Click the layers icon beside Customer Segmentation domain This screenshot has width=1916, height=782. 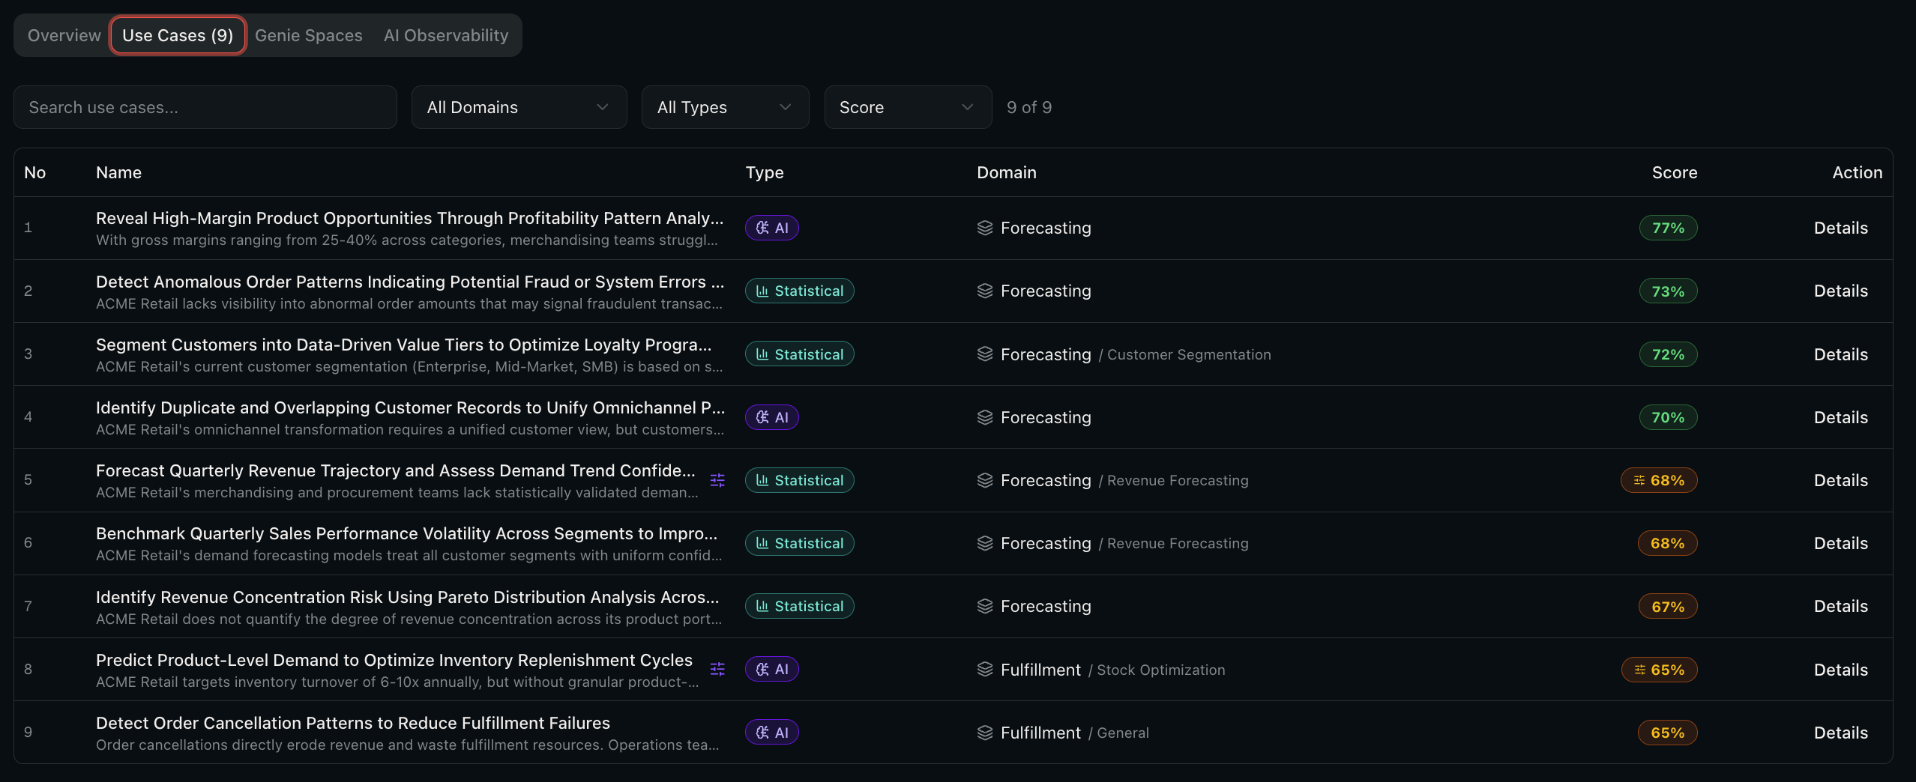point(985,354)
